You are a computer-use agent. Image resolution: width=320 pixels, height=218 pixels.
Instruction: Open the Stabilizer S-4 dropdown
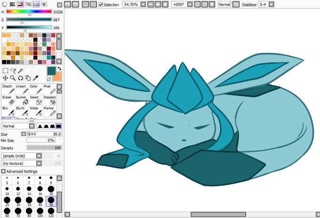click(271, 4)
